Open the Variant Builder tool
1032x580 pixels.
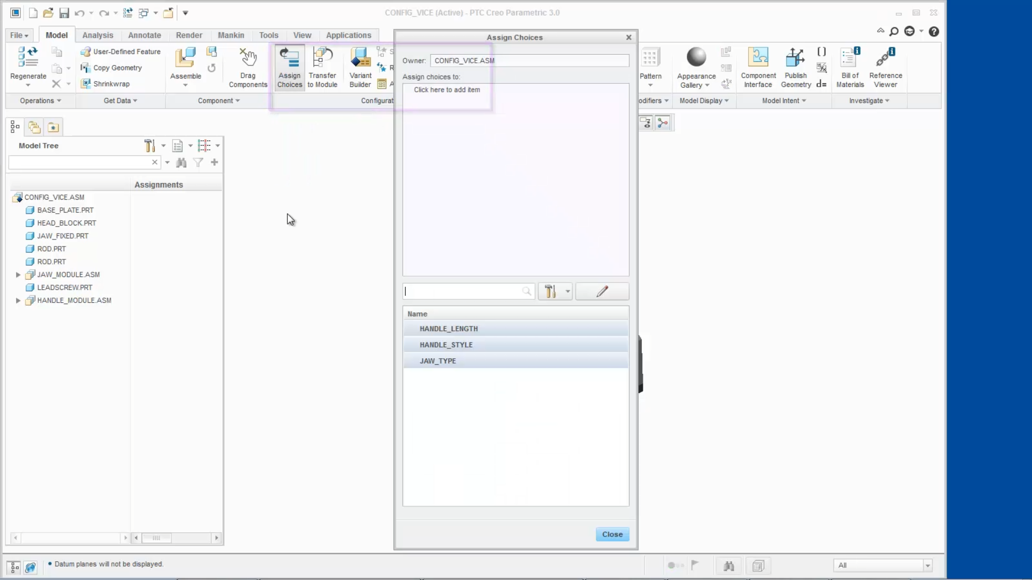[x=361, y=67]
